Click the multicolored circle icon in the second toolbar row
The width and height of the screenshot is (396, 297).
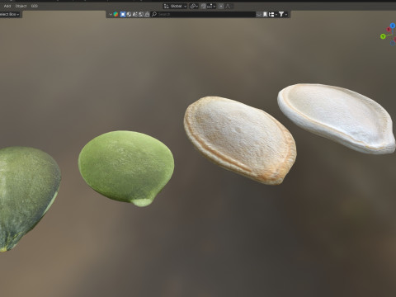point(115,14)
